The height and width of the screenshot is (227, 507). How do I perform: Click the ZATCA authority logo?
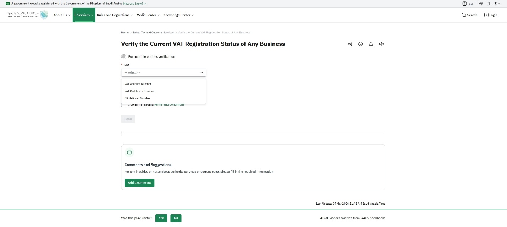[x=27, y=15]
